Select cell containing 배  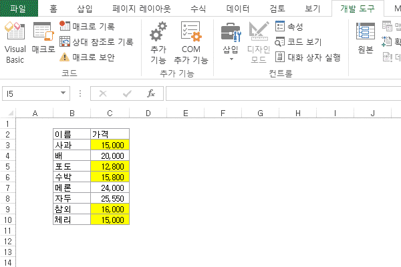click(72, 156)
